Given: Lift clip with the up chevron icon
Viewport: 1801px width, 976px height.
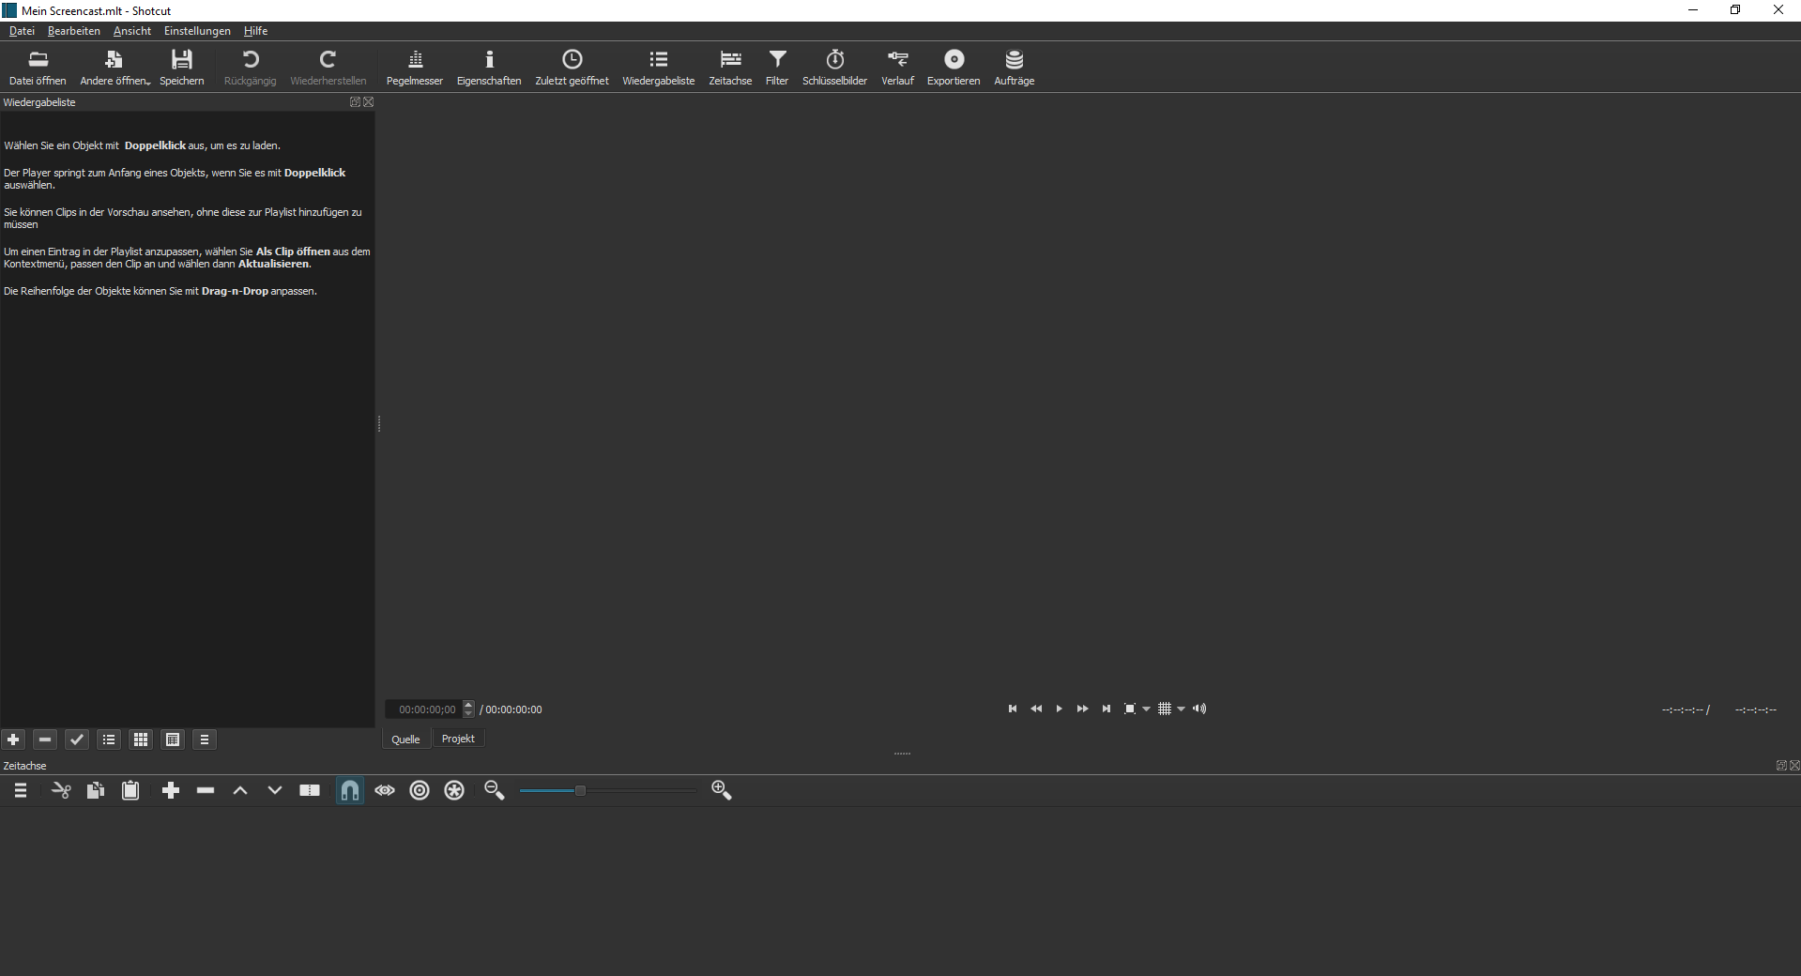Looking at the screenshot, I should (x=240, y=790).
